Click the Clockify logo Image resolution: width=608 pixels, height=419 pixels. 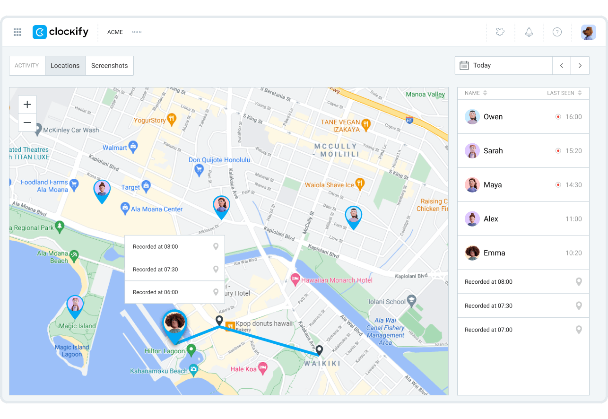(61, 32)
